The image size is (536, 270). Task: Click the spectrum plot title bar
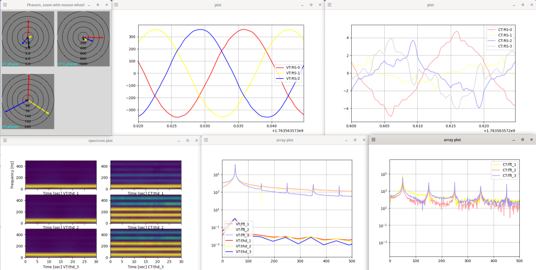point(100,141)
